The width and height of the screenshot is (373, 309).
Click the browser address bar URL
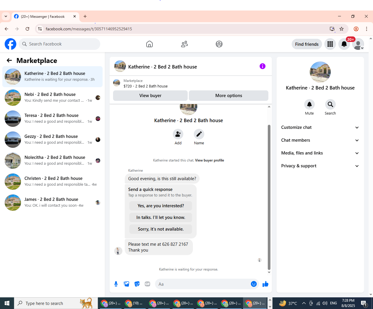coord(89,29)
